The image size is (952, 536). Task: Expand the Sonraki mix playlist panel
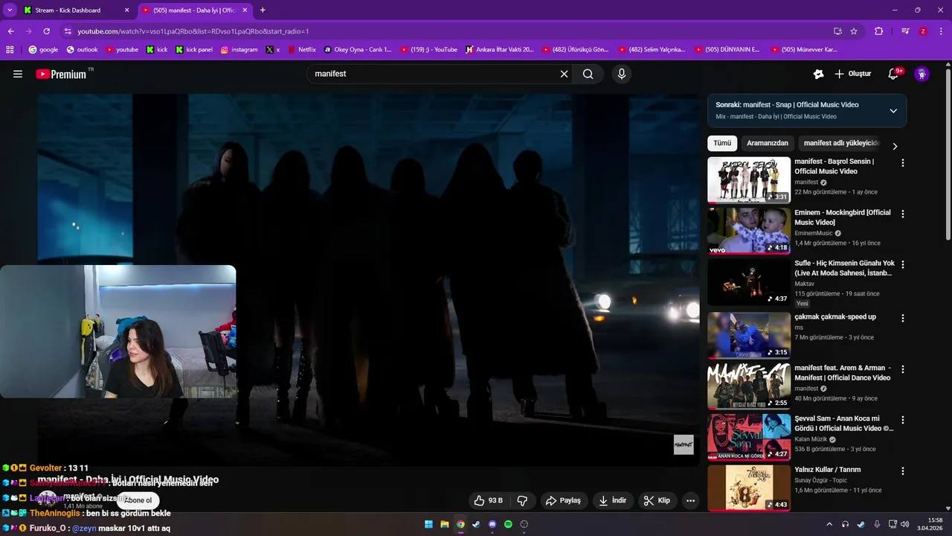click(x=893, y=111)
